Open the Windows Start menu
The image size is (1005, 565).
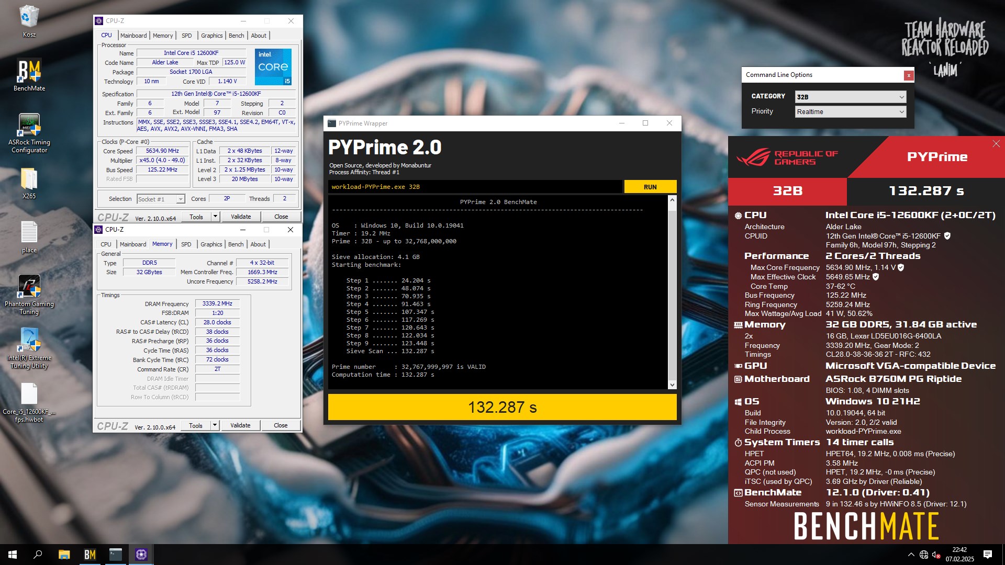click(13, 555)
